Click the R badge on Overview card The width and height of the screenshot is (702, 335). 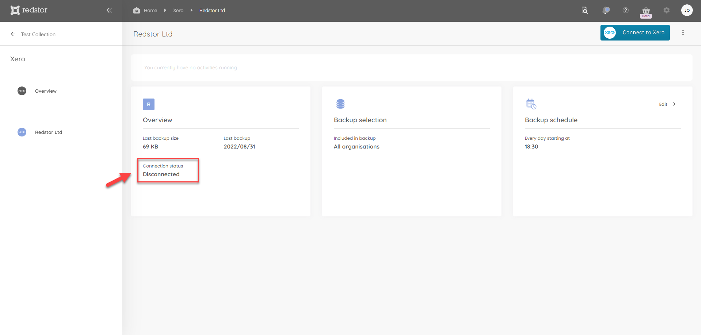tap(149, 104)
